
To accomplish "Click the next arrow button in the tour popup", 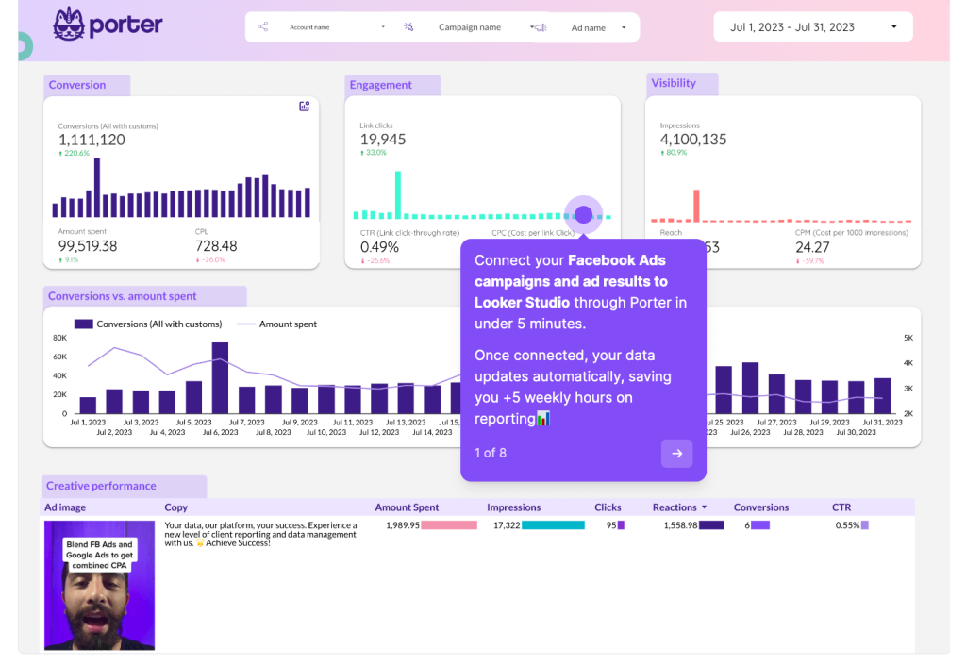I will pyautogui.click(x=676, y=453).
